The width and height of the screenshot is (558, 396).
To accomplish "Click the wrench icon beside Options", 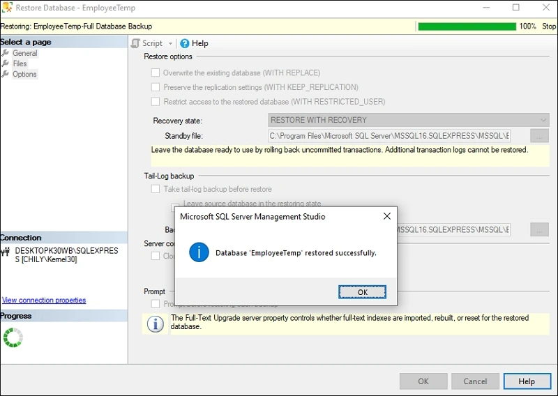I will point(6,74).
